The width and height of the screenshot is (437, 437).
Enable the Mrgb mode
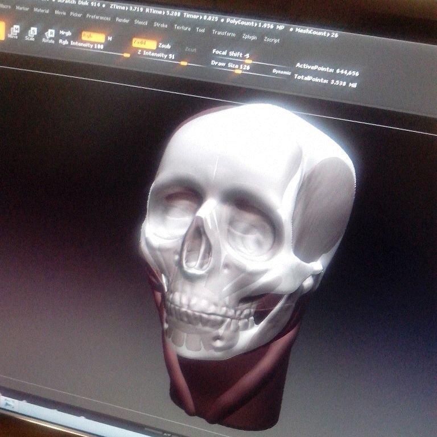(65, 33)
